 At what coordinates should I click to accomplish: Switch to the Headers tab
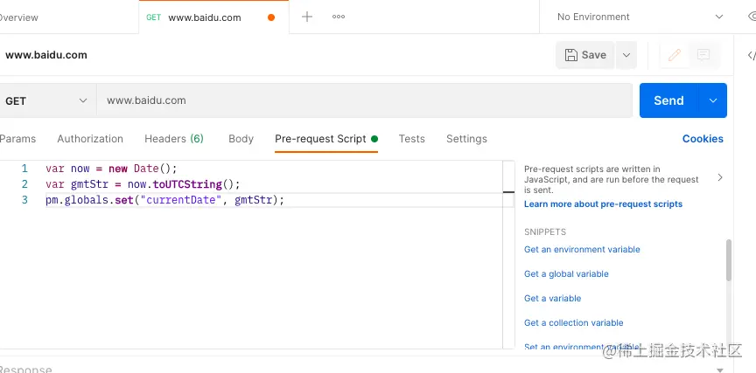(174, 139)
